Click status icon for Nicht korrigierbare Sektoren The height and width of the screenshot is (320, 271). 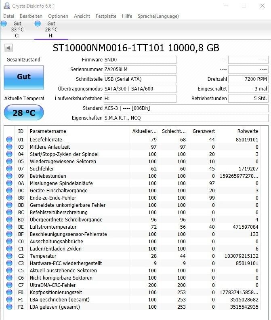coord(9,278)
